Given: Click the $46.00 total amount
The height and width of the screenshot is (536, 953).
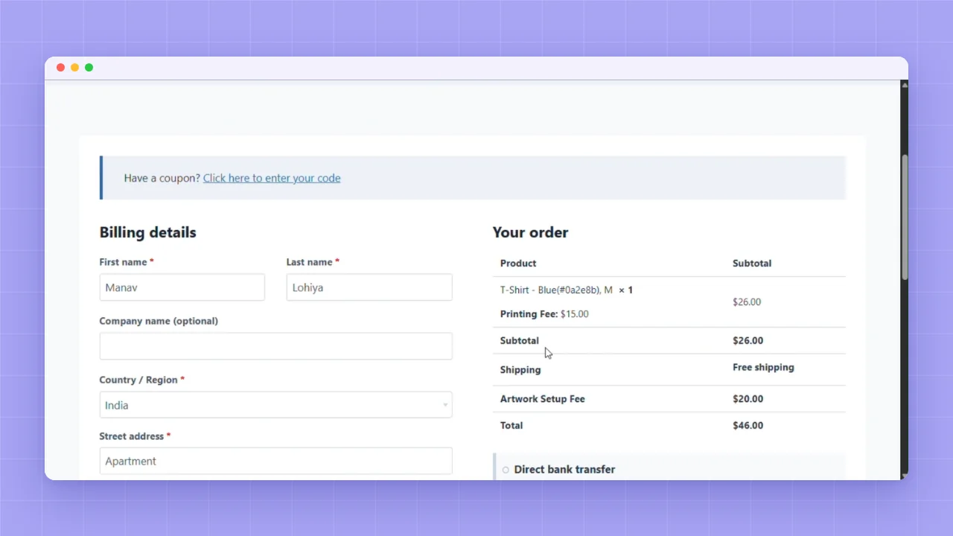Looking at the screenshot, I should (x=748, y=426).
